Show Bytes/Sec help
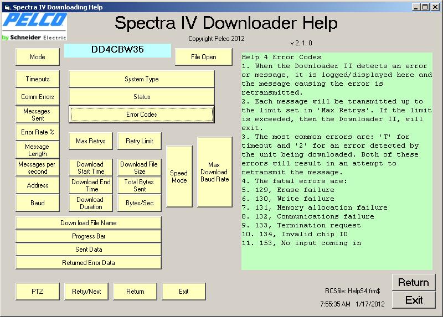The height and width of the screenshot is (317, 443). (140, 203)
